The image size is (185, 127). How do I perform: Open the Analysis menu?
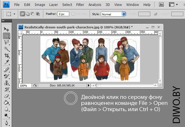(95, 5)
